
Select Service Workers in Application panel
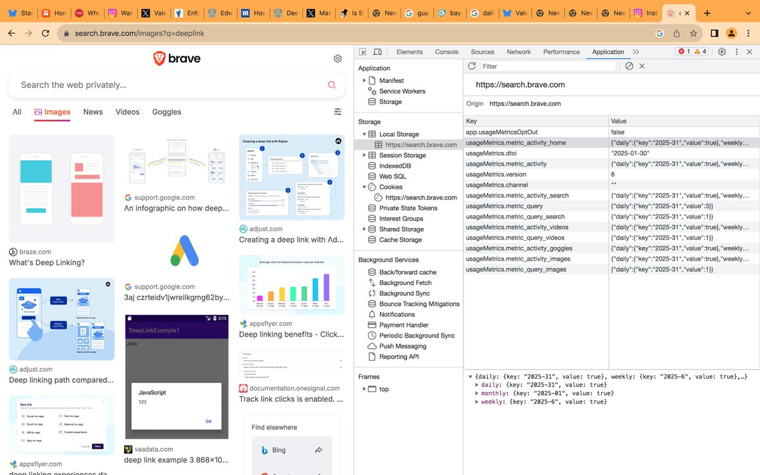402,91
